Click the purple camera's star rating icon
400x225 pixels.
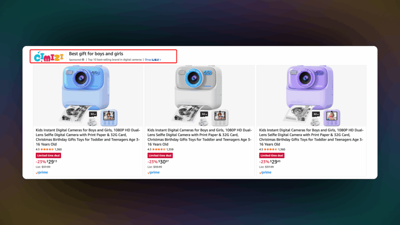pos(271,150)
